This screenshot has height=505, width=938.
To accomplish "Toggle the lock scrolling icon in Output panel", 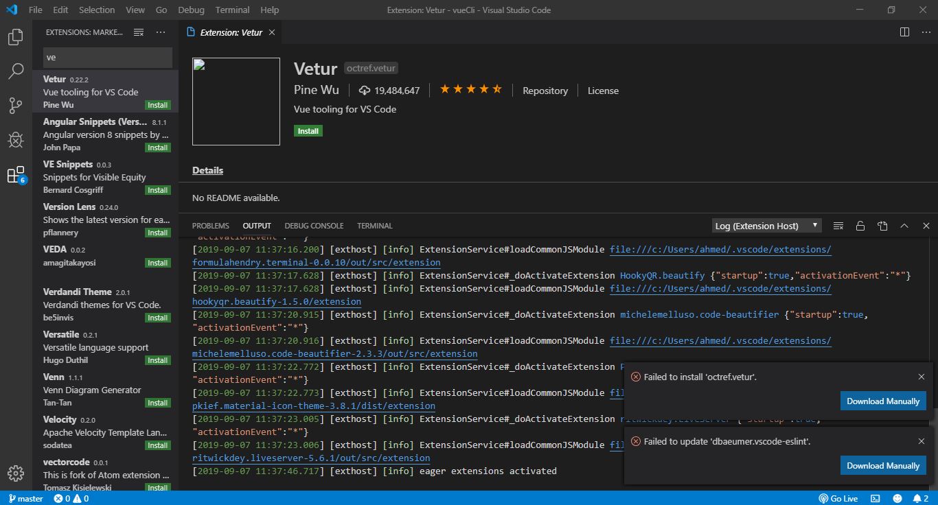I will tap(860, 225).
